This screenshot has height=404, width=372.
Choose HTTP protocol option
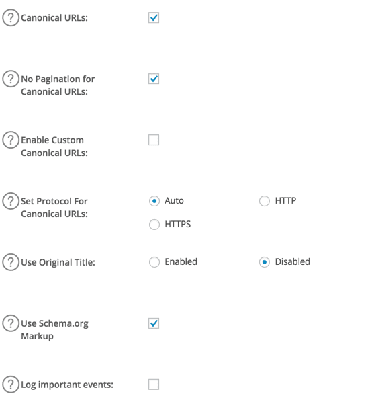[x=265, y=201]
